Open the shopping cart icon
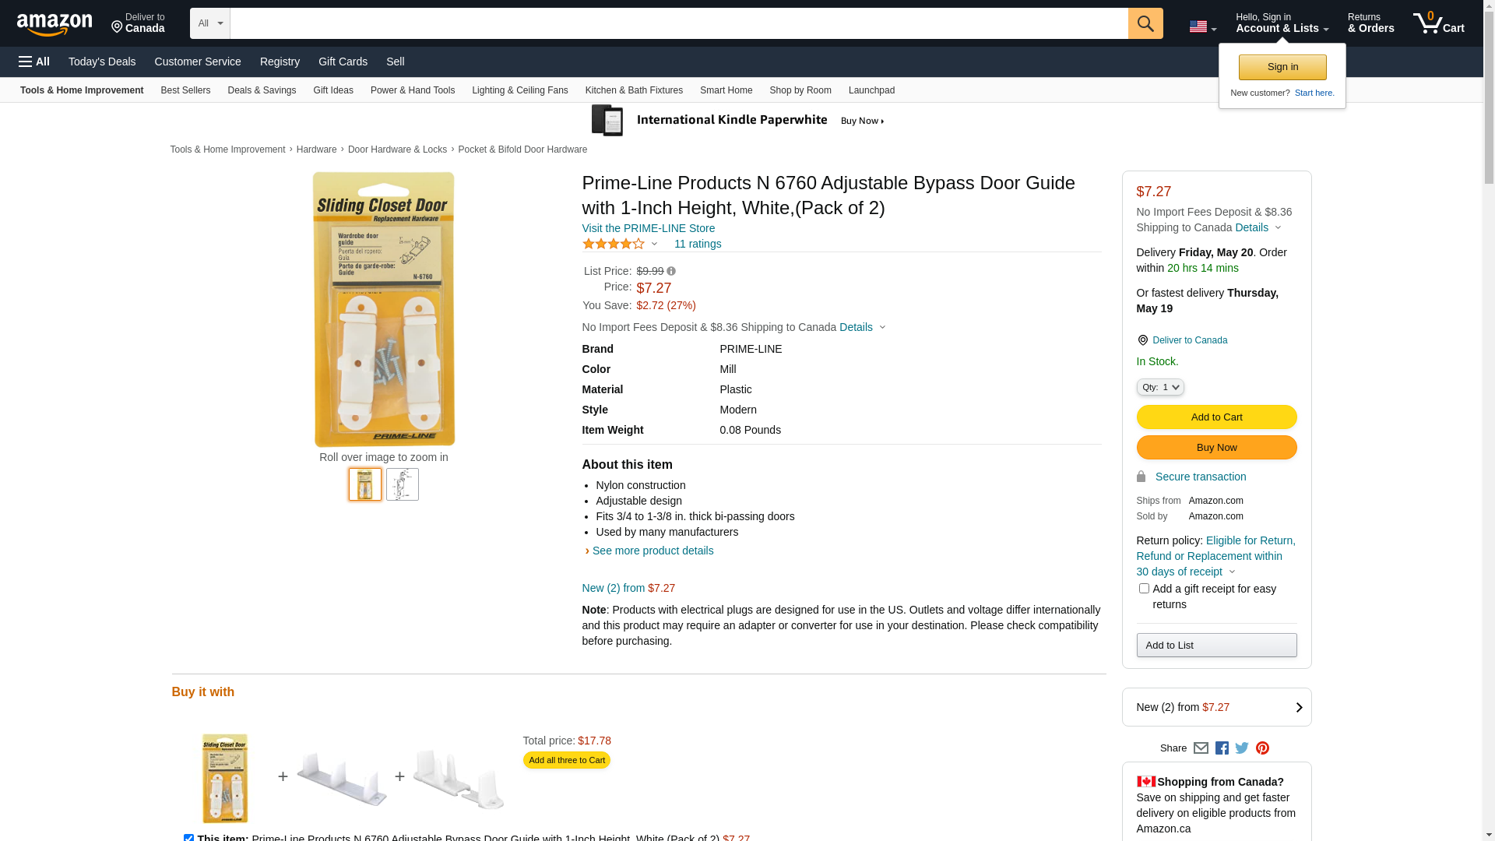Image resolution: width=1495 pixels, height=841 pixels. click(x=1439, y=23)
